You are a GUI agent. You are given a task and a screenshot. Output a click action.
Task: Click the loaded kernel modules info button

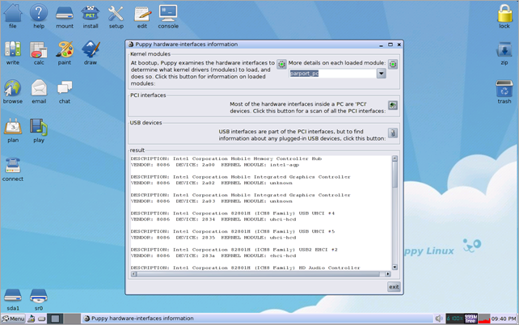(281, 64)
